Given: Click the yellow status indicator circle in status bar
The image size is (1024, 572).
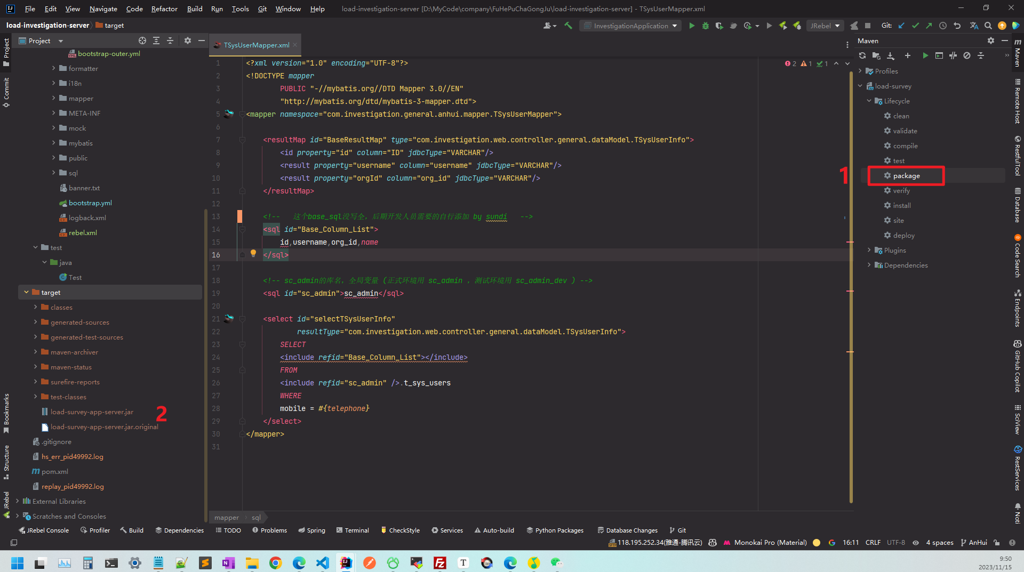Looking at the screenshot, I should 816,543.
